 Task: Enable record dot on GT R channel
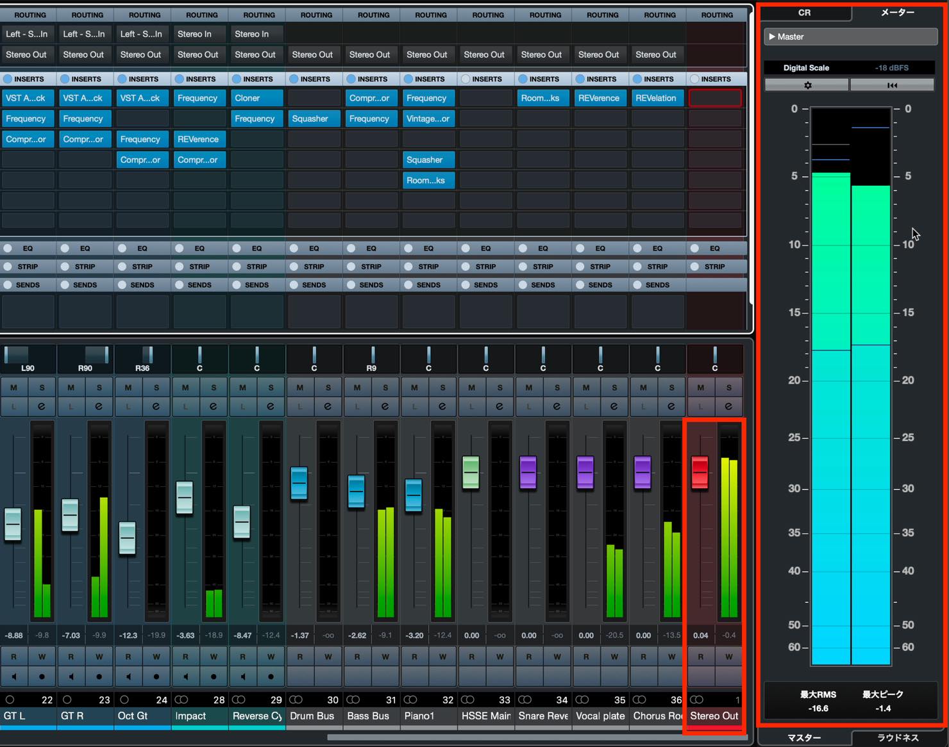(99, 676)
